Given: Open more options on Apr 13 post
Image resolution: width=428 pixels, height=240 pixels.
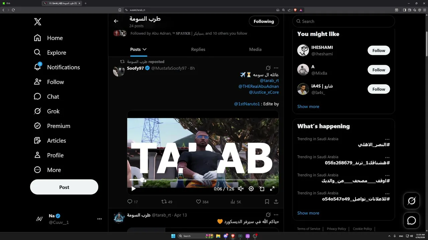Looking at the screenshot, I should tap(276, 215).
